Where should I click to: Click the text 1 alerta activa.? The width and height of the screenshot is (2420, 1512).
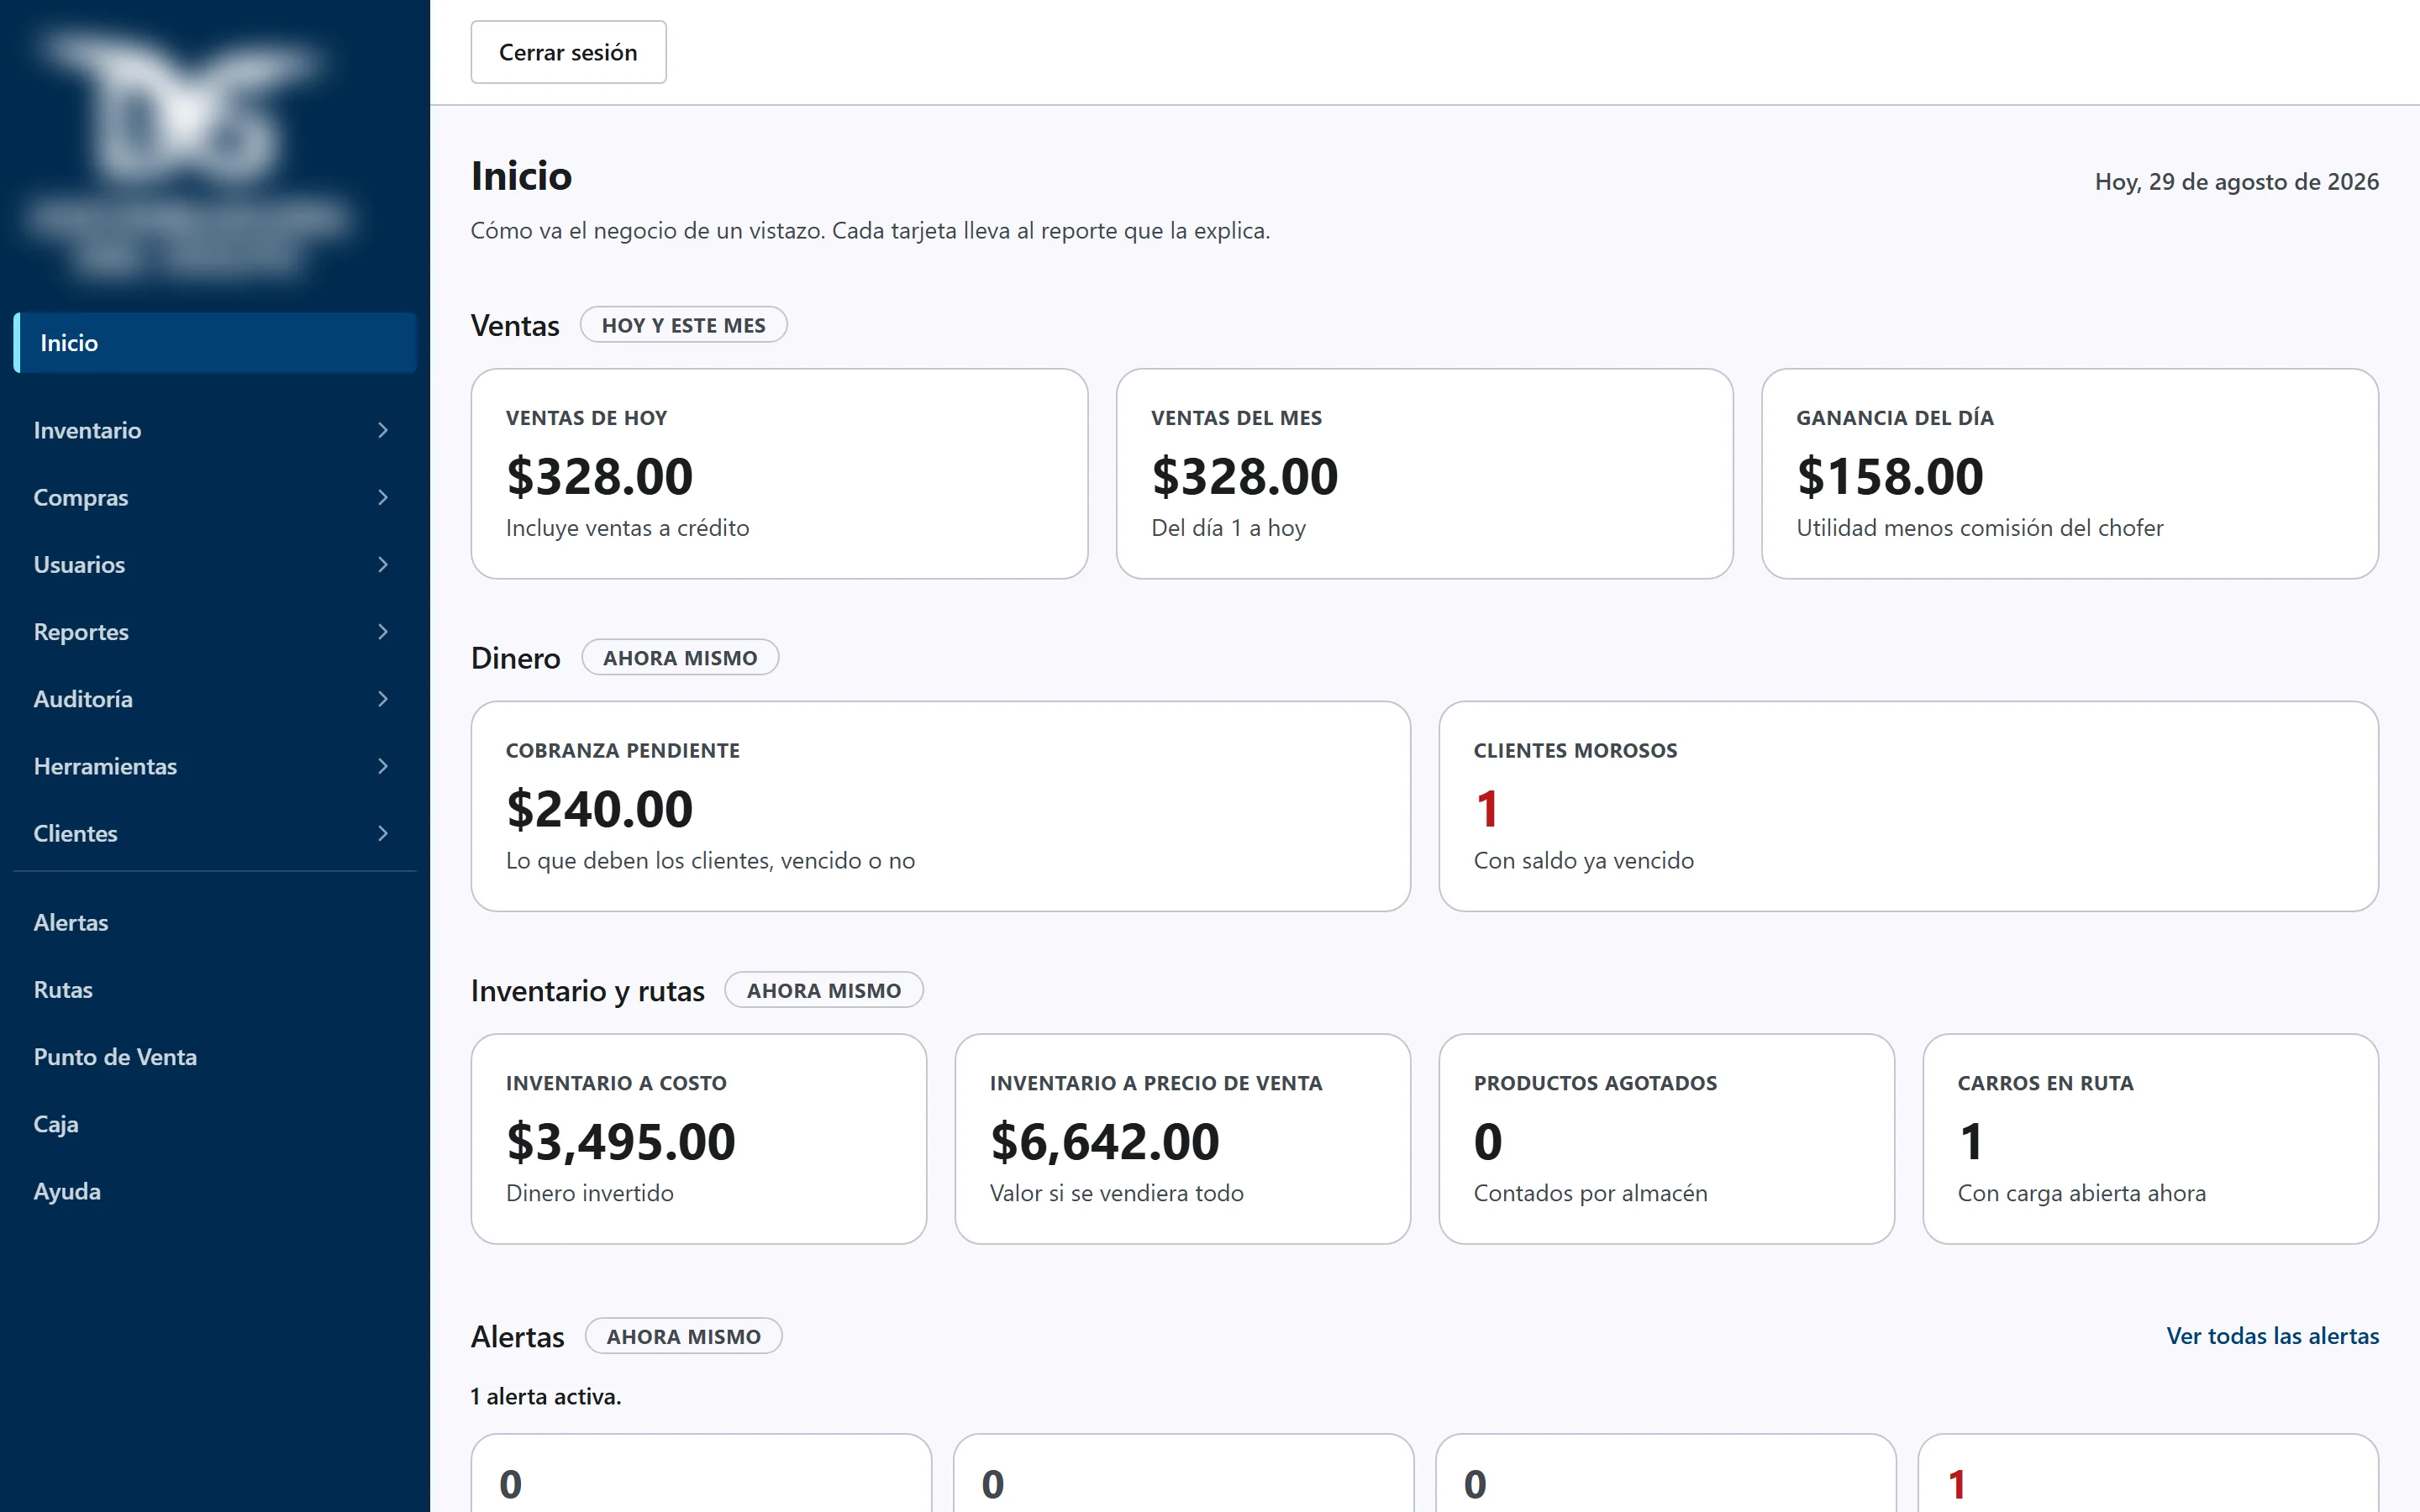(546, 1396)
